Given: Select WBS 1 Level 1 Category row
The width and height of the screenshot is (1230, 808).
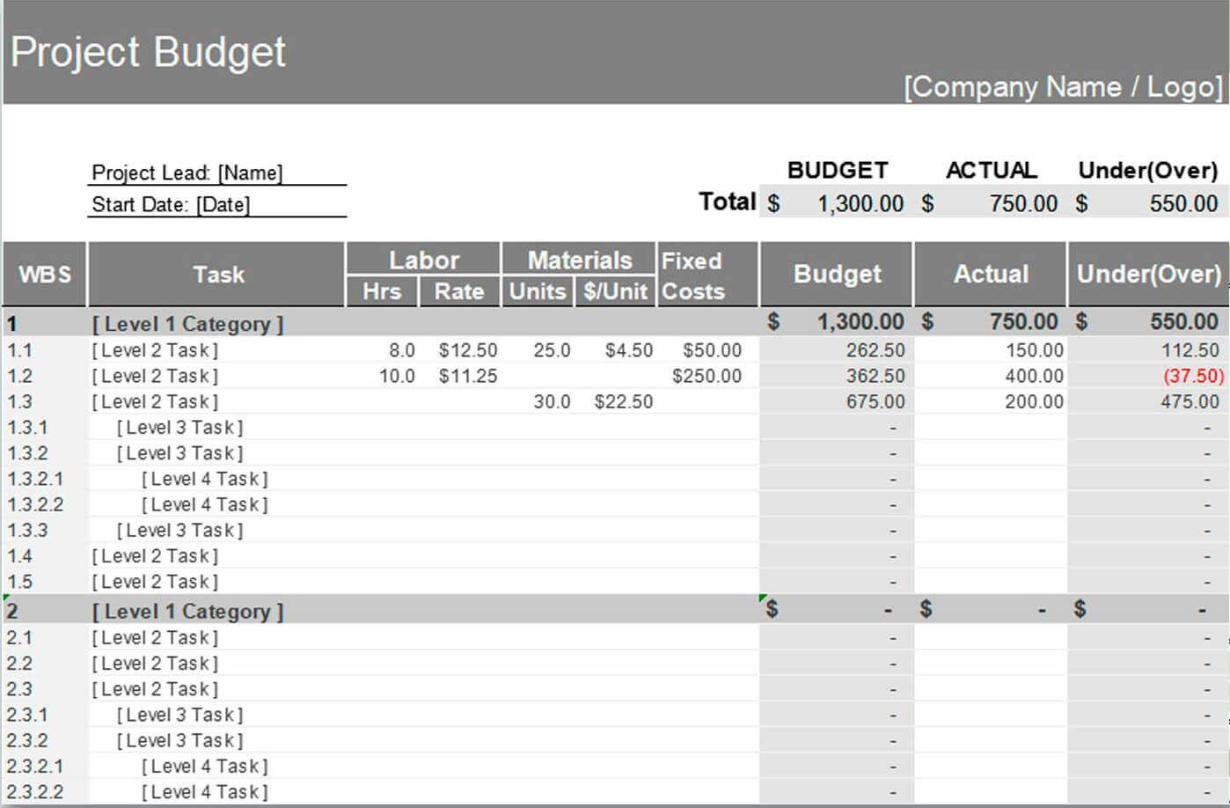Looking at the screenshot, I should point(188,324).
